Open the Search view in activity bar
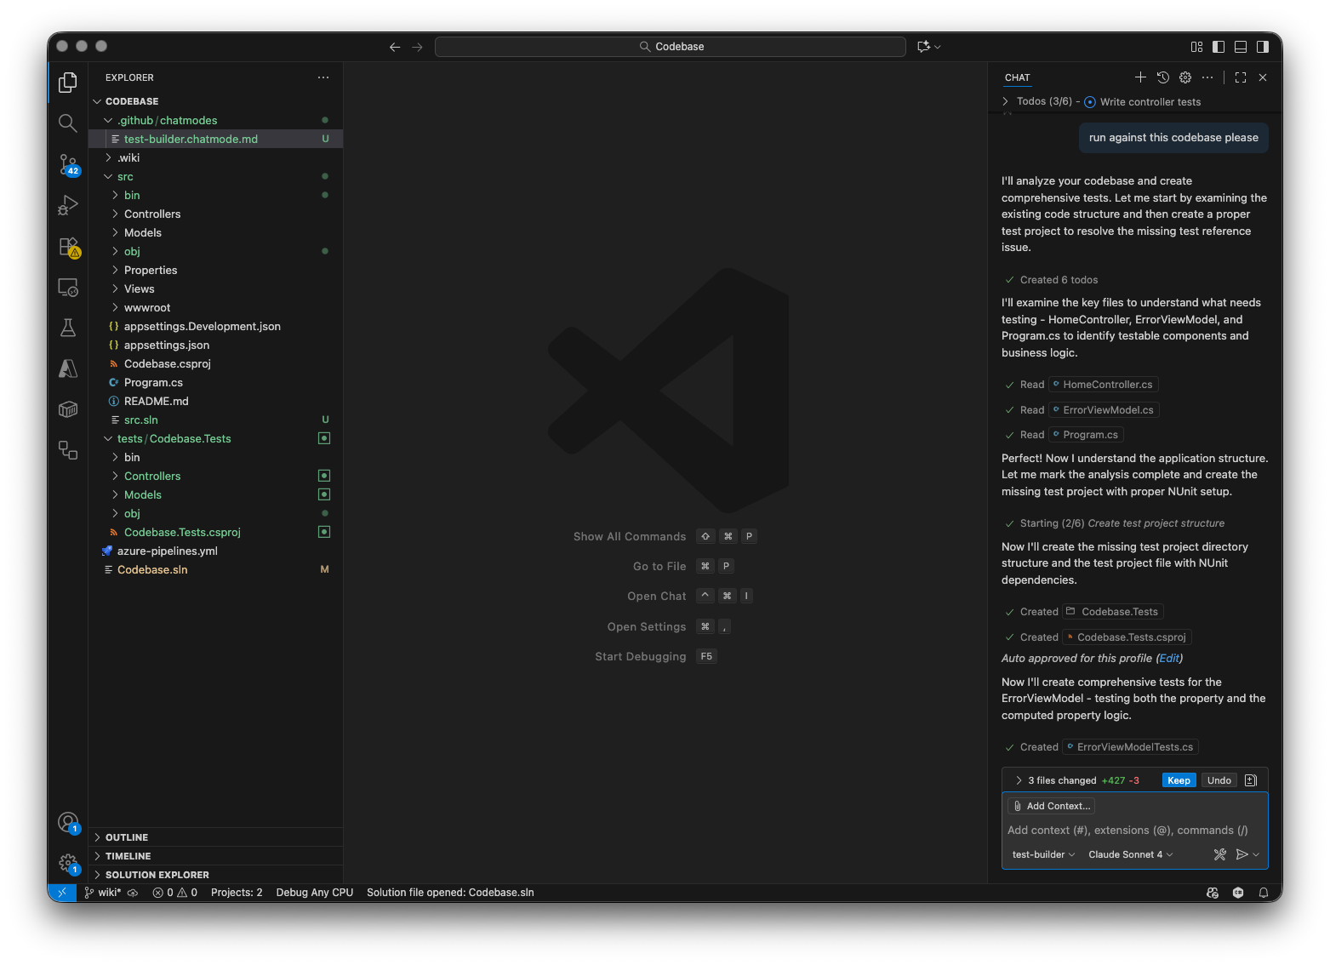Screen dimensions: 1330x965 [x=68, y=123]
